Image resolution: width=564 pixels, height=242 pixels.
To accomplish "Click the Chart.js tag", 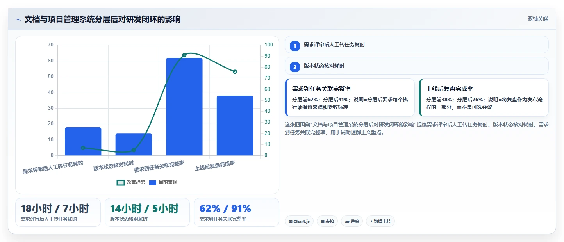I will (x=299, y=221).
